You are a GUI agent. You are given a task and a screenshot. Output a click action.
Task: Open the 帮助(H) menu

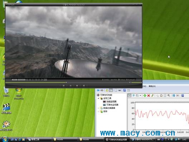coord(152,86)
